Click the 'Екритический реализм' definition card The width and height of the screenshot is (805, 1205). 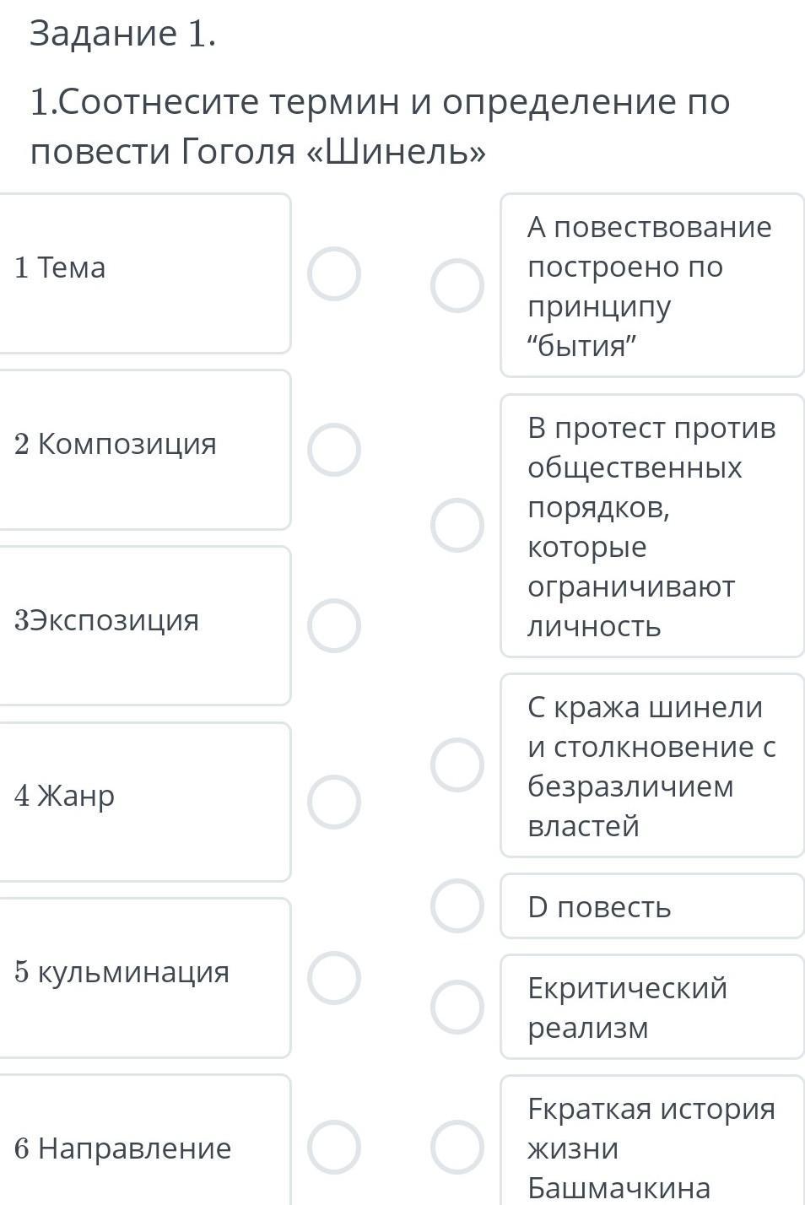click(x=651, y=1007)
